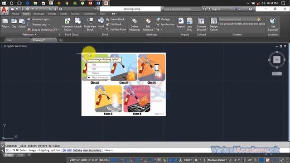
Task: Toggle ortho mode in status bar
Action: 132,160
